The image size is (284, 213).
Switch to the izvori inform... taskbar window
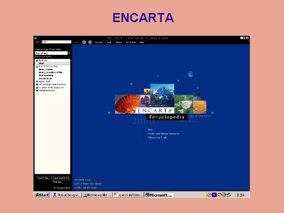point(129,195)
